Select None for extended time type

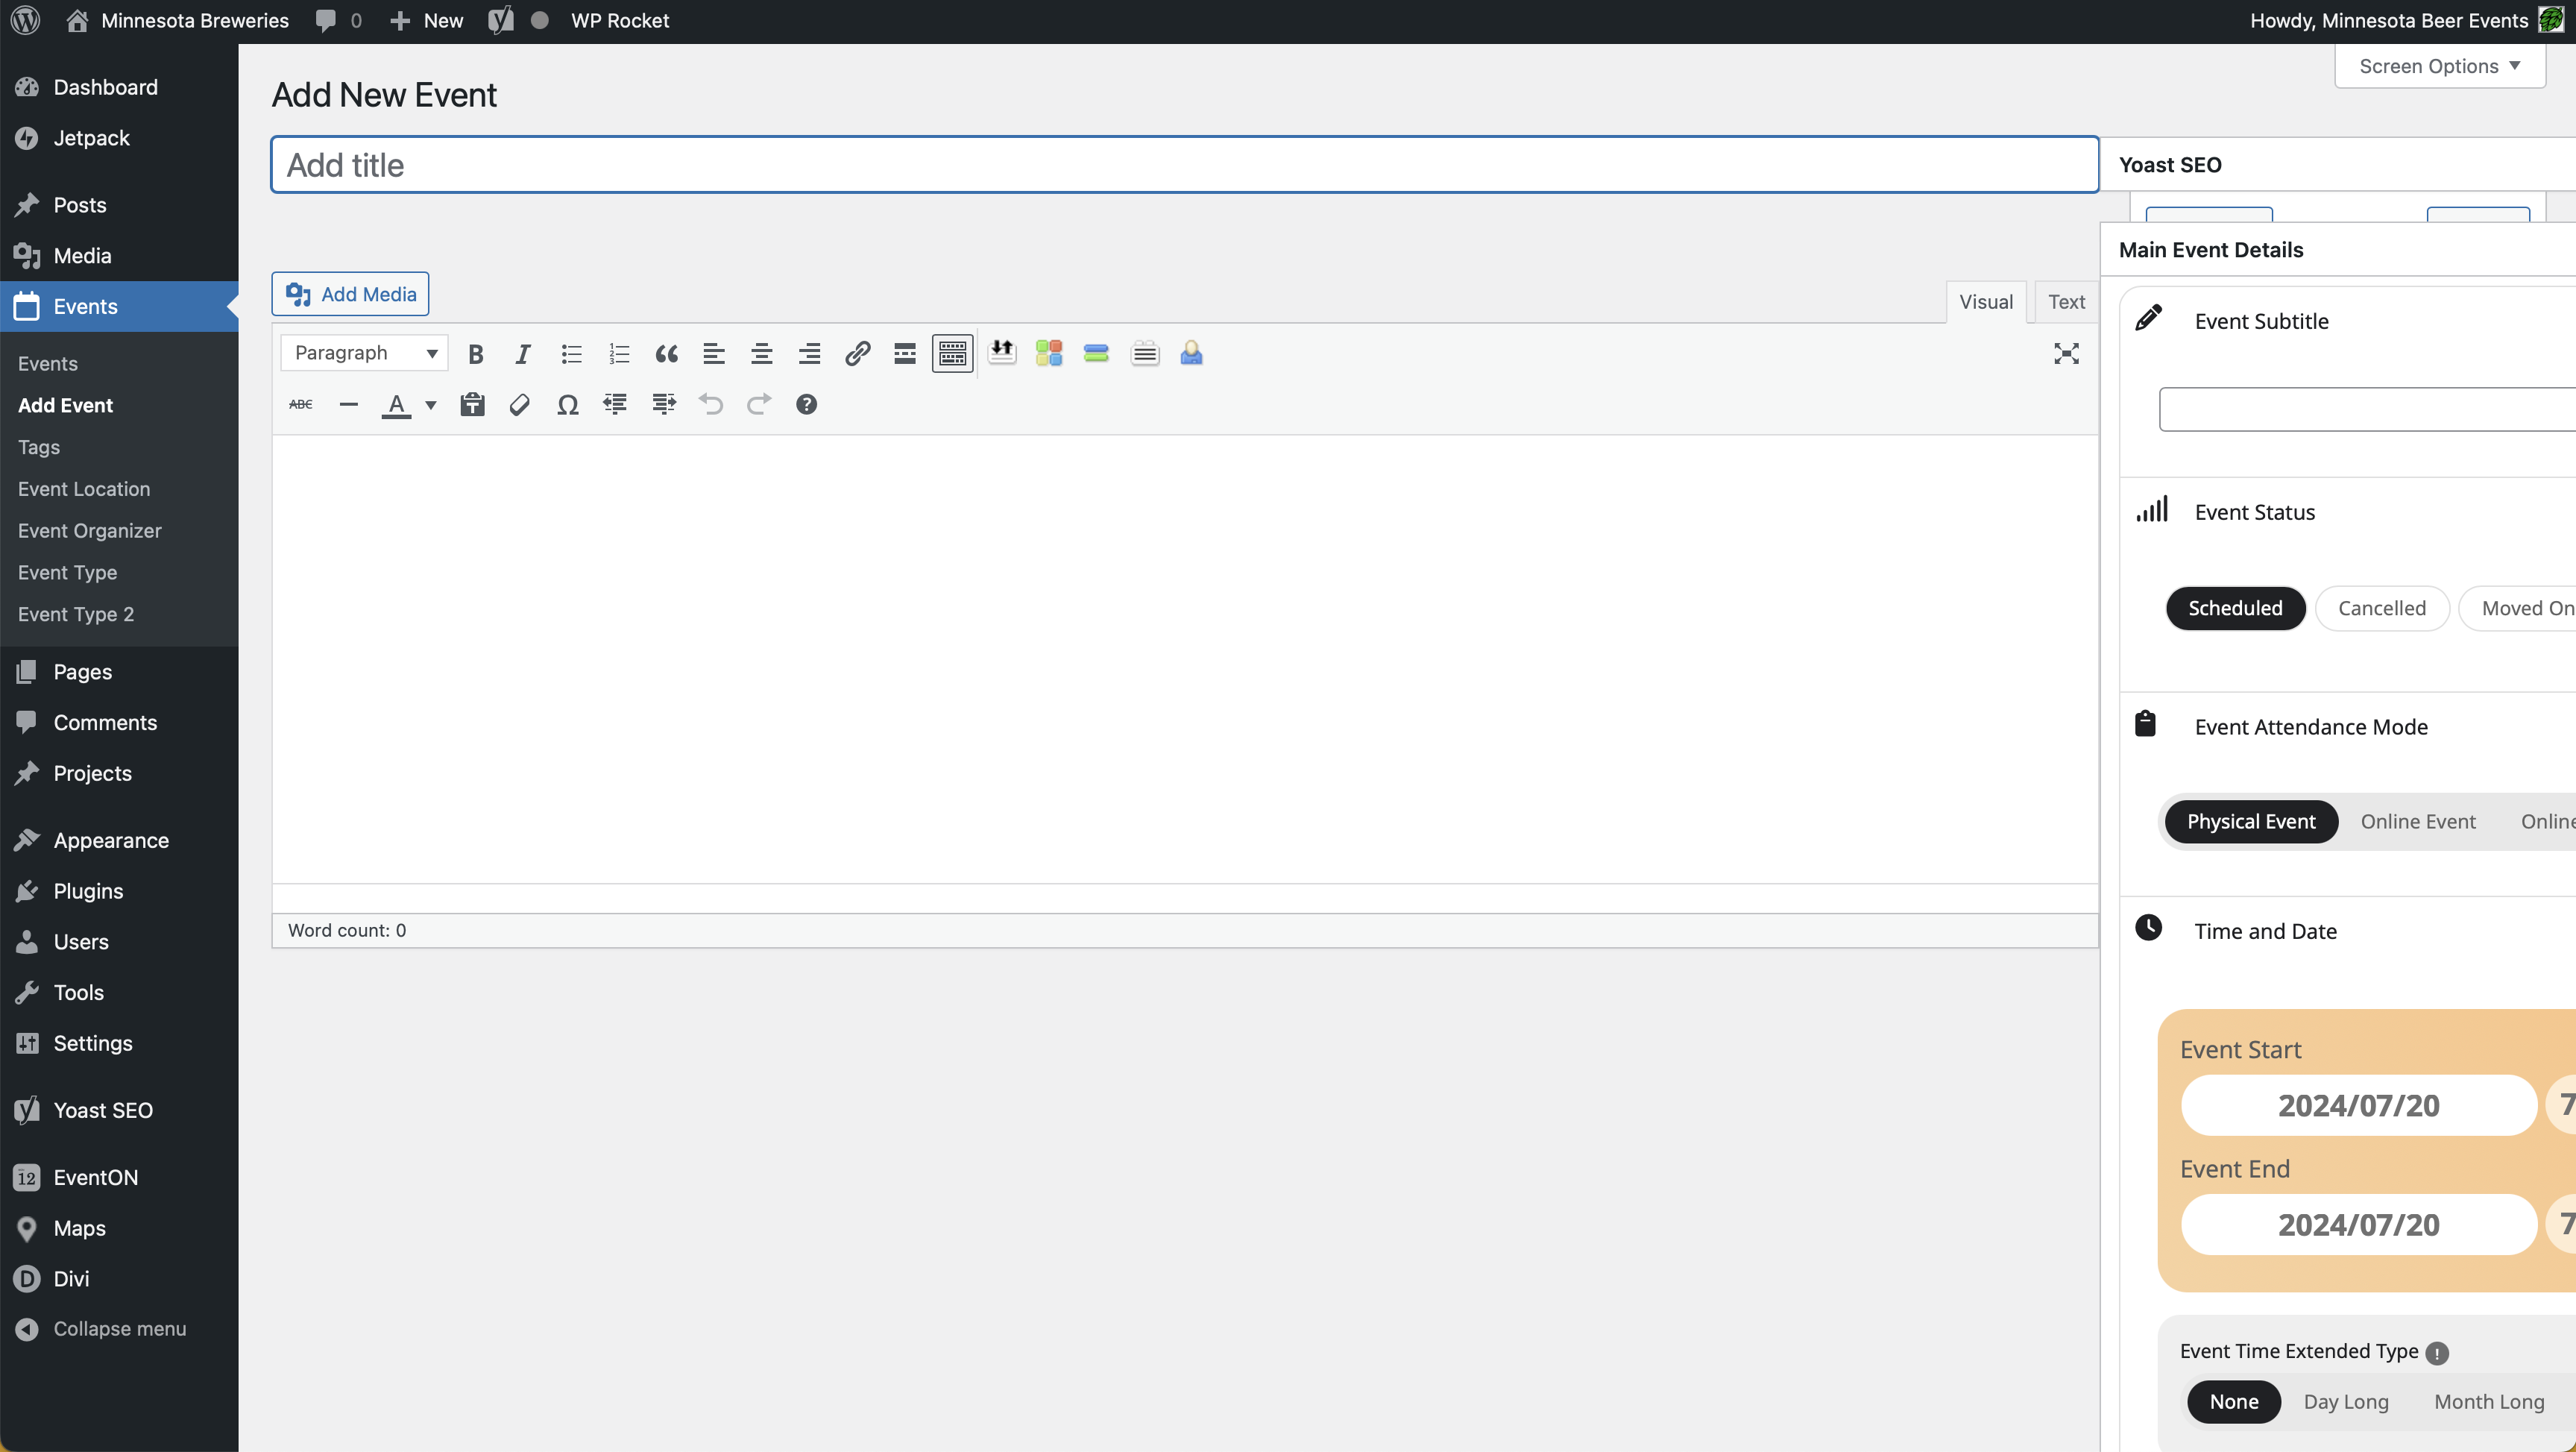[2234, 1402]
